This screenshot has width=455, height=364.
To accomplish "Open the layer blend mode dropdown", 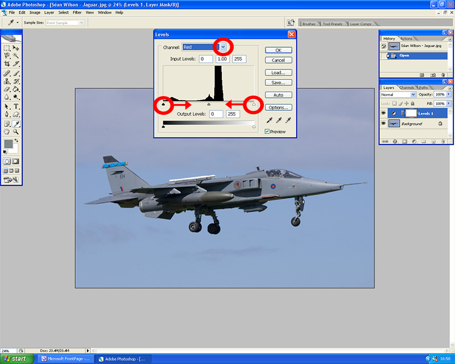I will point(413,94).
